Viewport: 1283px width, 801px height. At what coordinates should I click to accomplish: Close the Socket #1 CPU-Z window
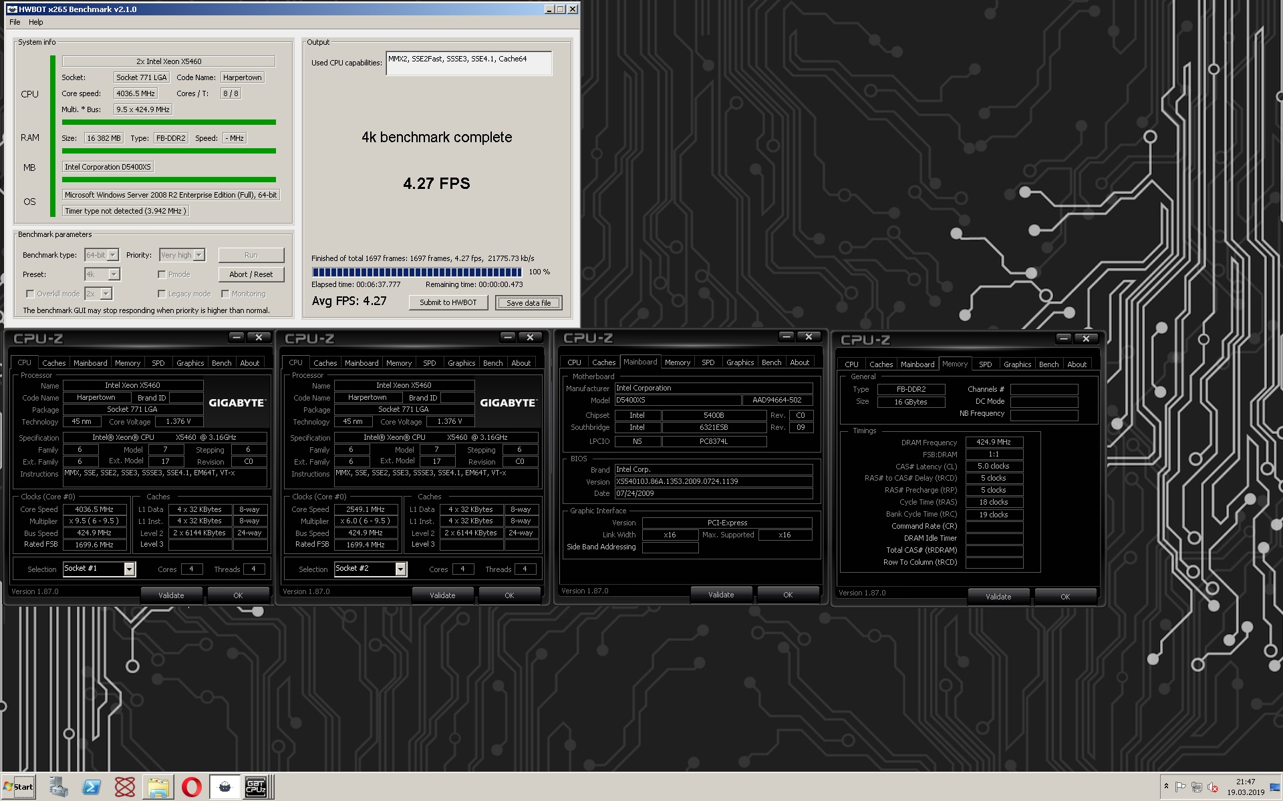tap(259, 337)
